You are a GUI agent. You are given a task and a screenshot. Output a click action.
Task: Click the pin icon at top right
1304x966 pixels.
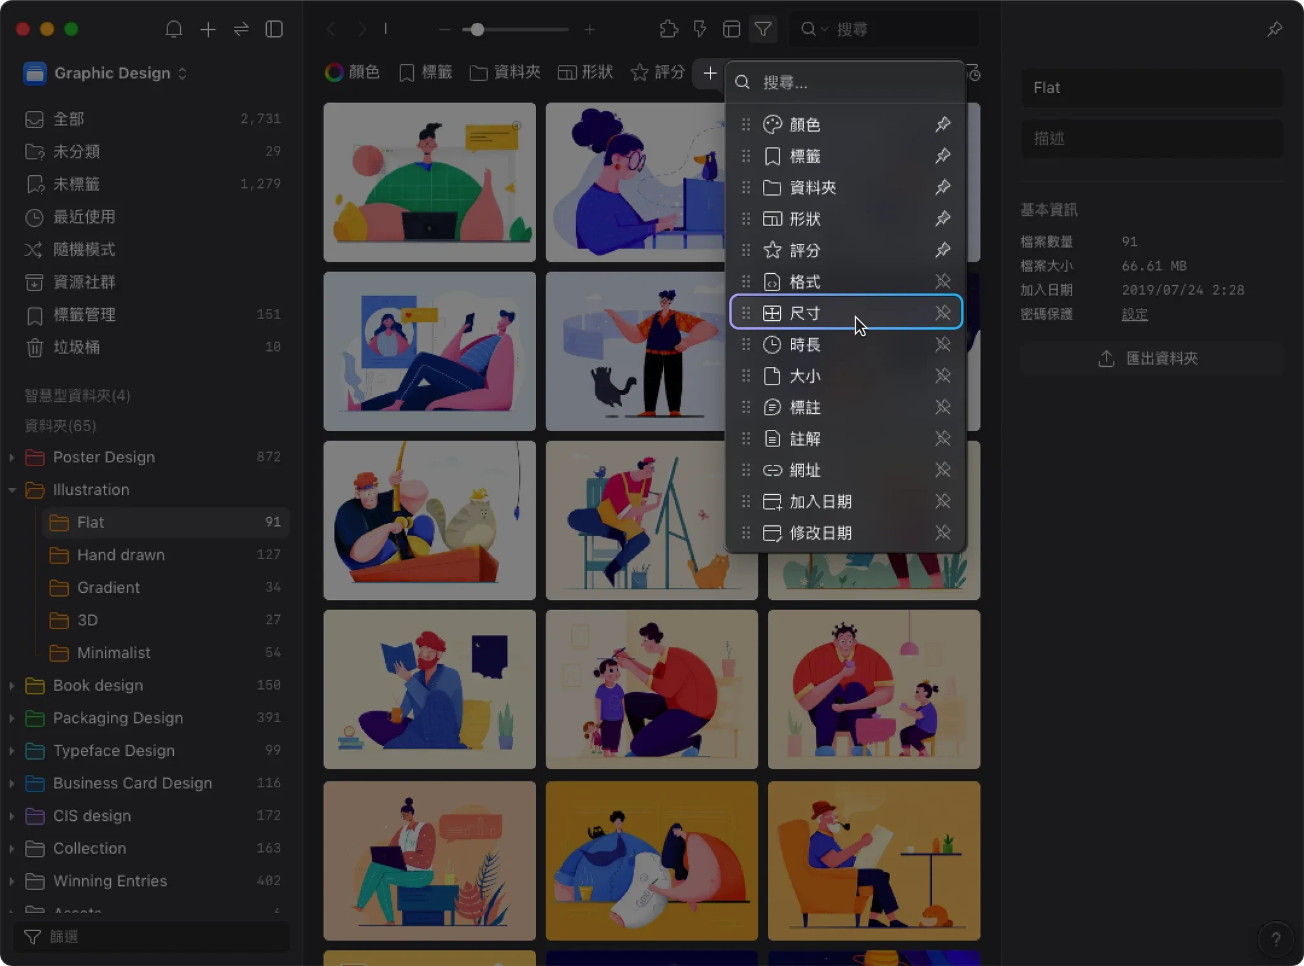(x=1275, y=29)
